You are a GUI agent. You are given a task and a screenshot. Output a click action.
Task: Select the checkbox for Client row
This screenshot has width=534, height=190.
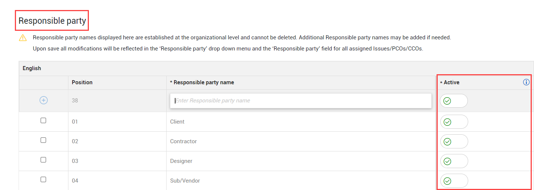tap(43, 121)
